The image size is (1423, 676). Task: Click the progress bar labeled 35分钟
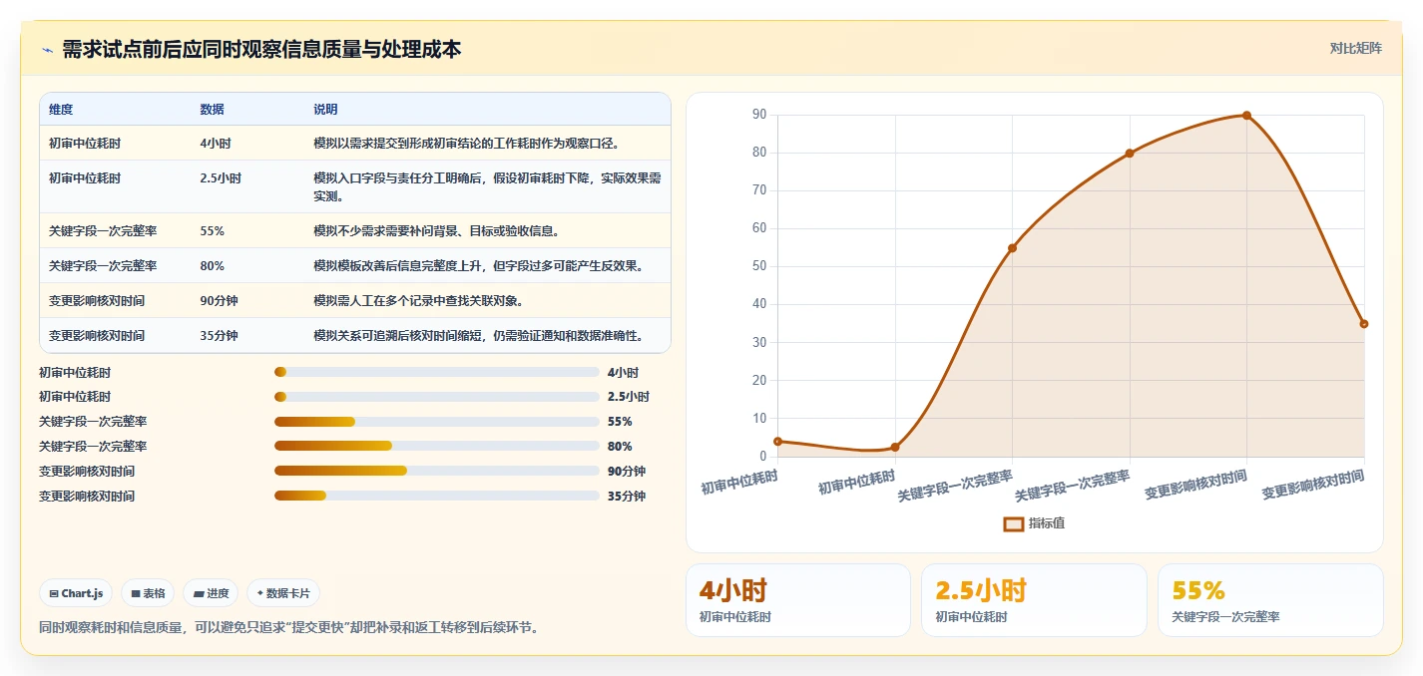(437, 497)
